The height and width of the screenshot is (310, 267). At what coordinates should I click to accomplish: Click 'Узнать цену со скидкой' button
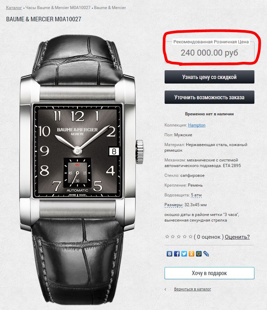coord(209,77)
